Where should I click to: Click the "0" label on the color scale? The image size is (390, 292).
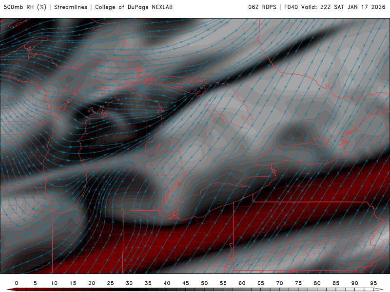pyautogui.click(x=17, y=283)
